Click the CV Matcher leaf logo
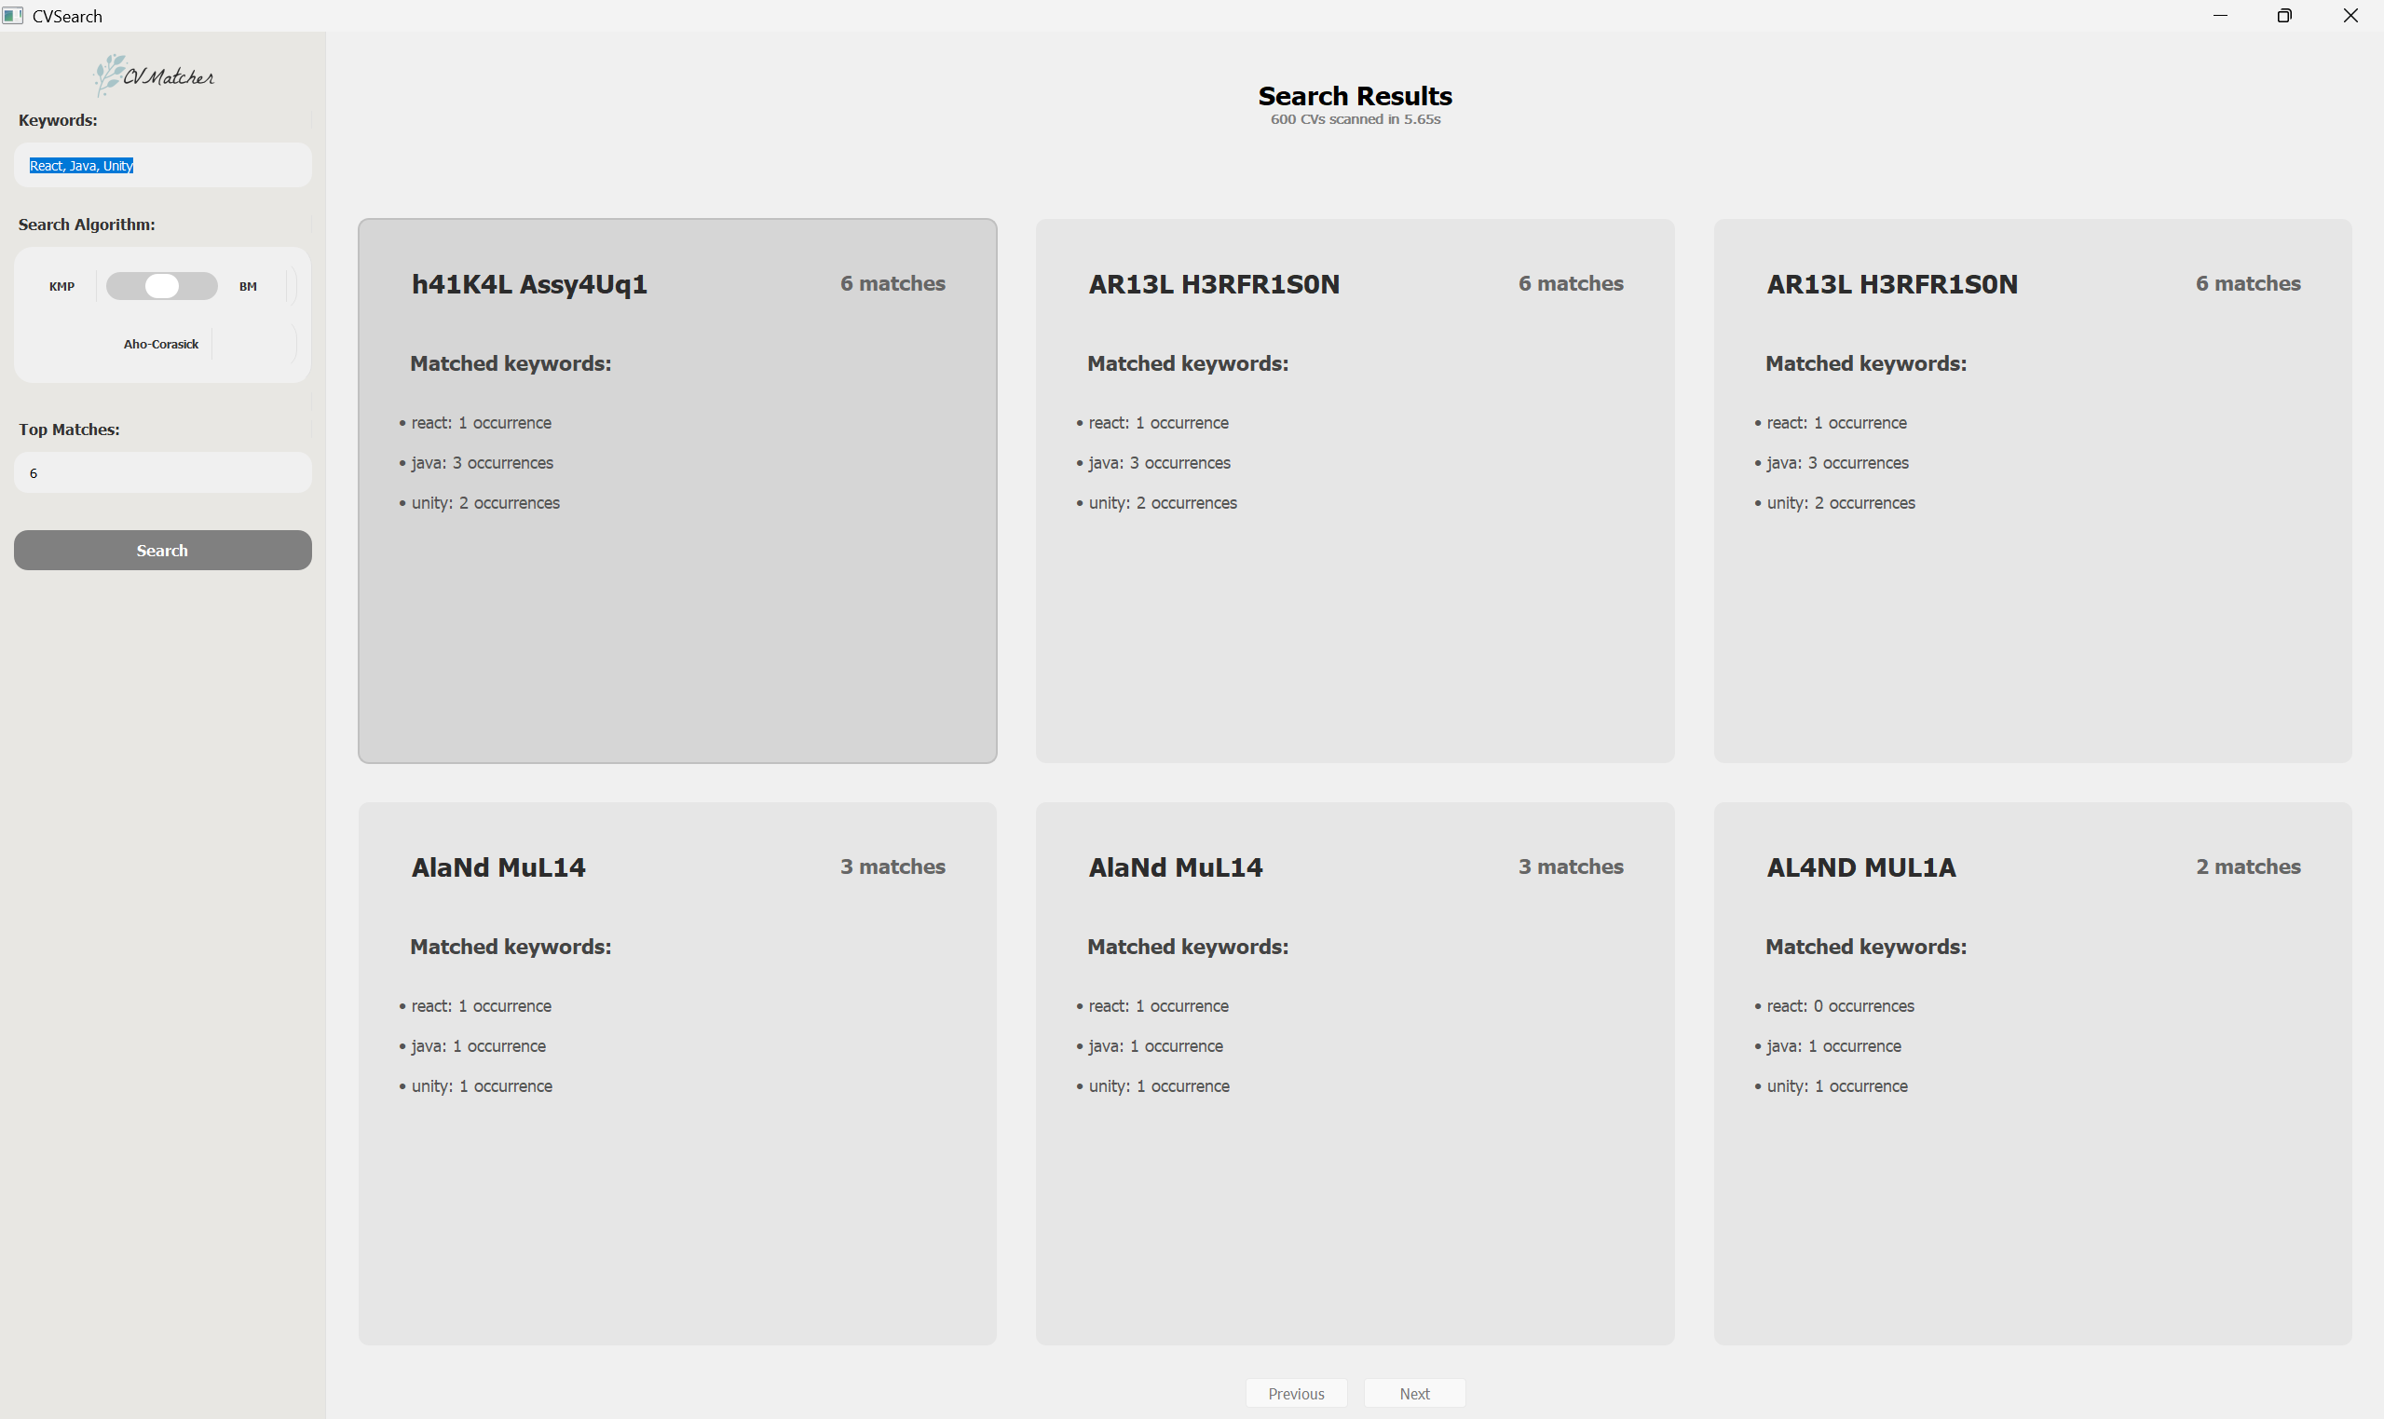Viewport: 2384px width, 1419px height. (111, 75)
